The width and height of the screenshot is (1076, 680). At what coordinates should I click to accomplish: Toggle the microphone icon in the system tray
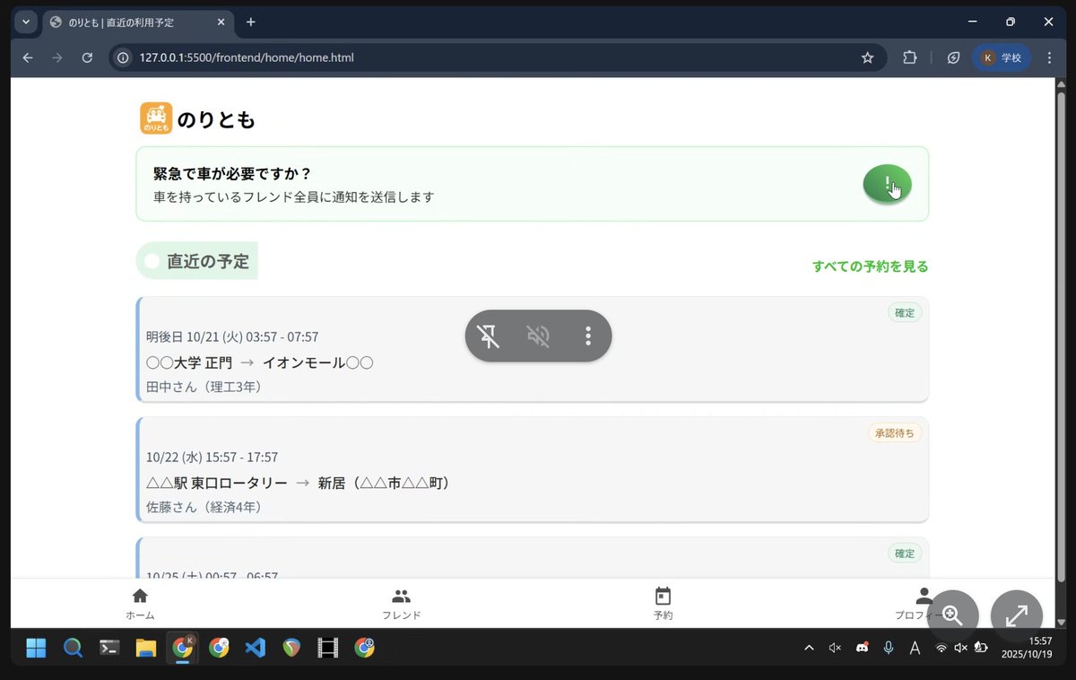click(889, 647)
